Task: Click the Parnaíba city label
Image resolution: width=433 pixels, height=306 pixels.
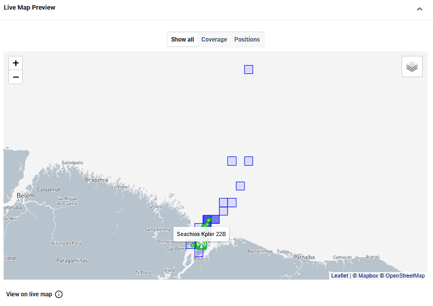Action: click(304, 257)
